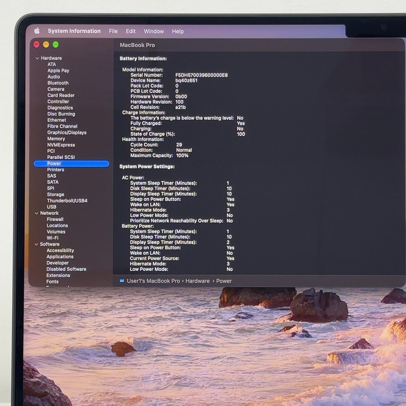Image resolution: width=406 pixels, height=406 pixels.
Task: Select SATA in the sidebar
Action: coord(53,182)
